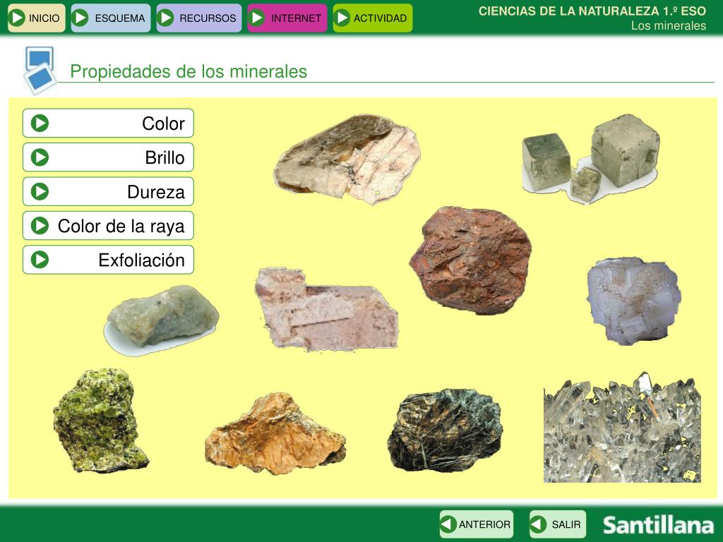Image resolution: width=723 pixels, height=542 pixels.
Task: Select the large layered beige mineral image
Action: click(x=347, y=159)
